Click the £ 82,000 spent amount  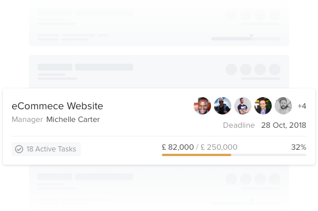(x=178, y=147)
